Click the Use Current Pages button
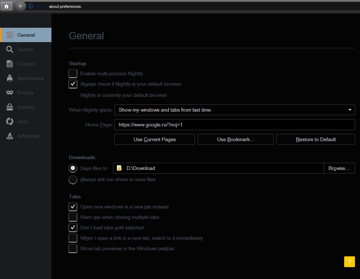This screenshot has height=279, width=360. pos(155,140)
